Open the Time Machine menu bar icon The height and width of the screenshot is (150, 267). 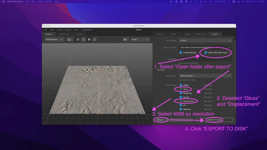196,2
